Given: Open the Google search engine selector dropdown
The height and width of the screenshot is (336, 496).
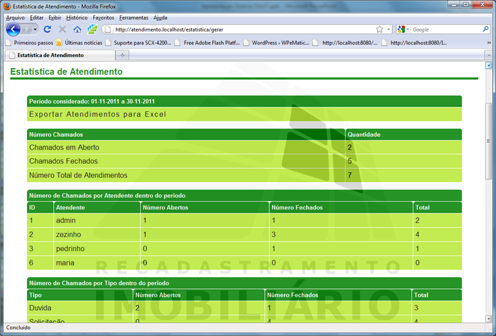Looking at the screenshot, I should coord(403,29).
